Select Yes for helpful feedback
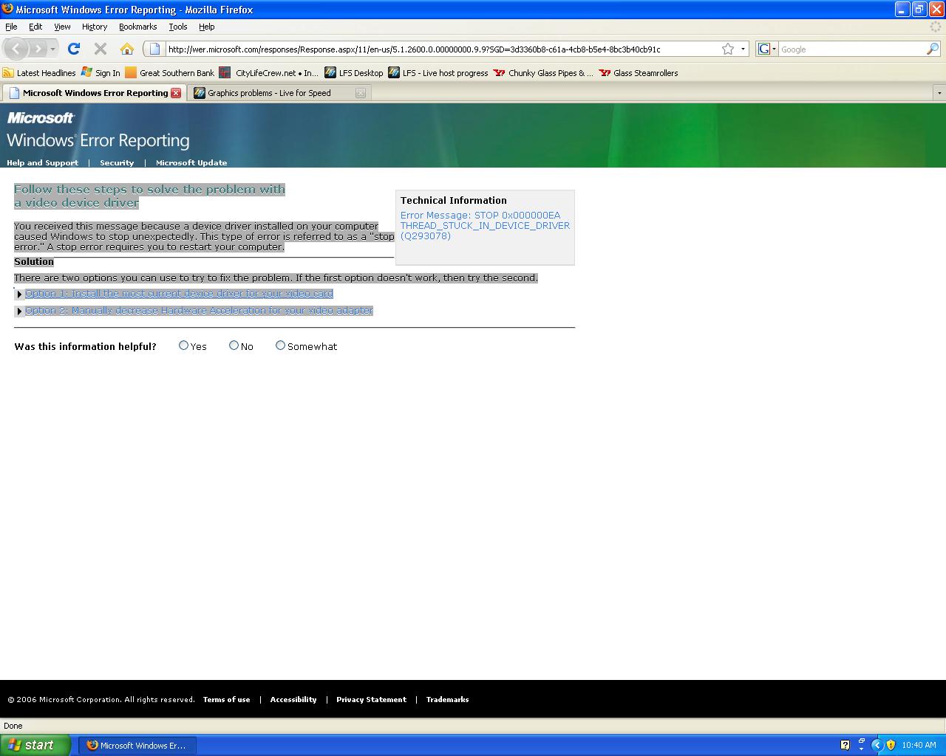946x756 pixels. [183, 346]
